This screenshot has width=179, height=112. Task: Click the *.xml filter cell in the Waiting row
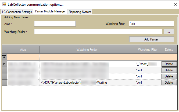tap(148, 83)
